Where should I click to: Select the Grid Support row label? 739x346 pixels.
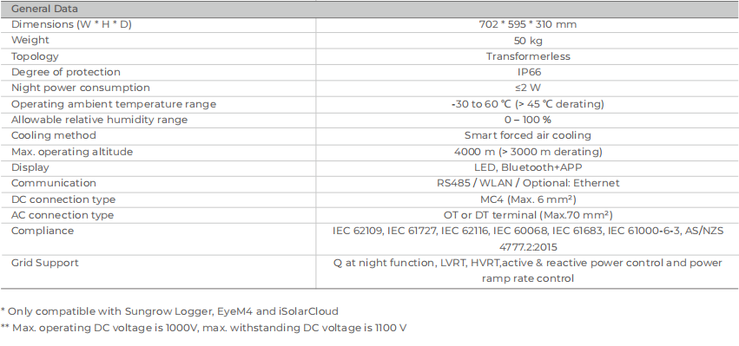(45, 263)
